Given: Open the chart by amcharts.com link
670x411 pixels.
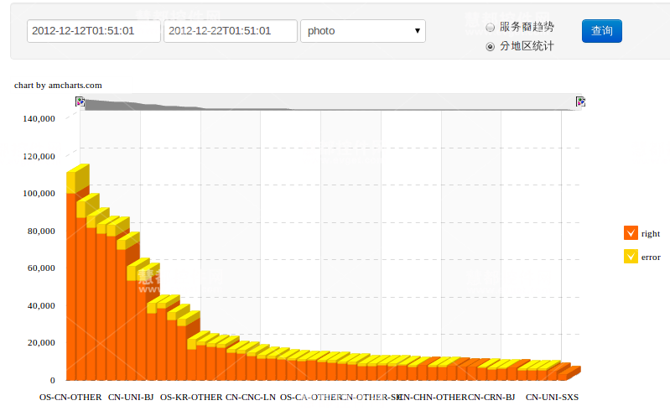Looking at the screenshot, I should [x=58, y=86].
